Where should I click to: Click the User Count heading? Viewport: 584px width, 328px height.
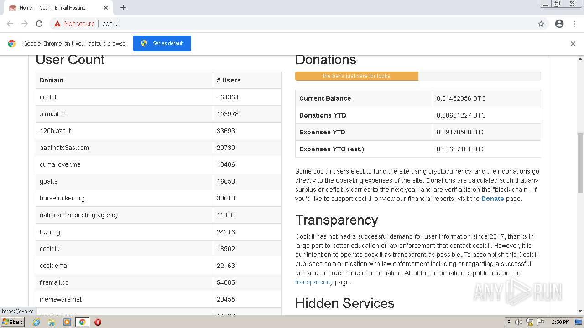[x=70, y=60]
